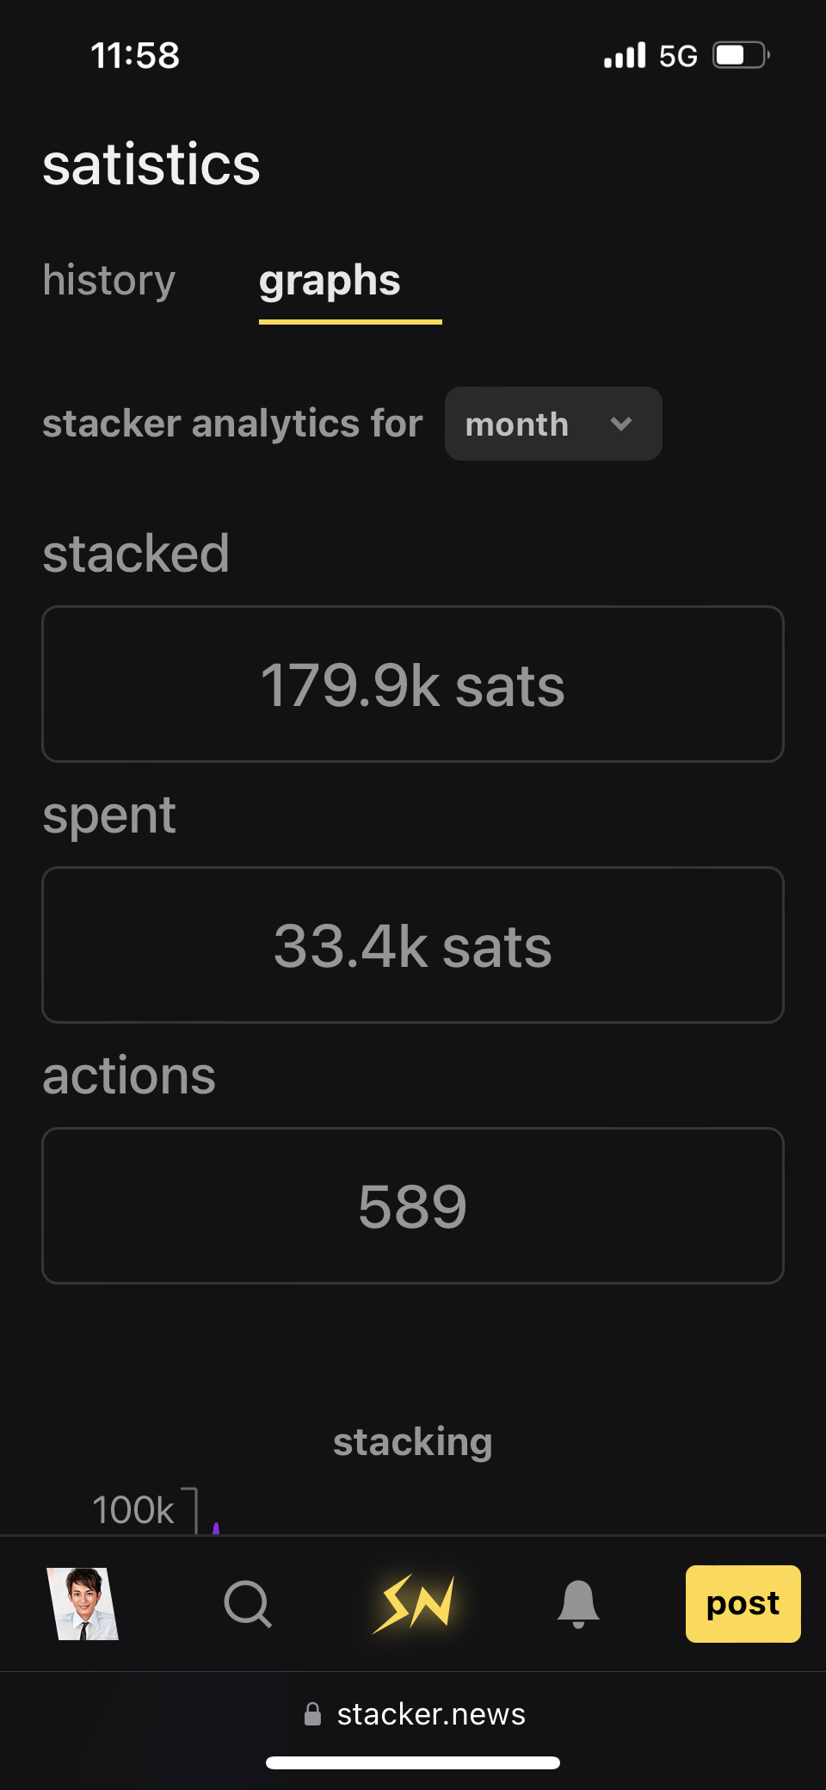Screen dimensions: 826x1790
Task: Tap the lock icon beside stacker.news
Action: (313, 1714)
